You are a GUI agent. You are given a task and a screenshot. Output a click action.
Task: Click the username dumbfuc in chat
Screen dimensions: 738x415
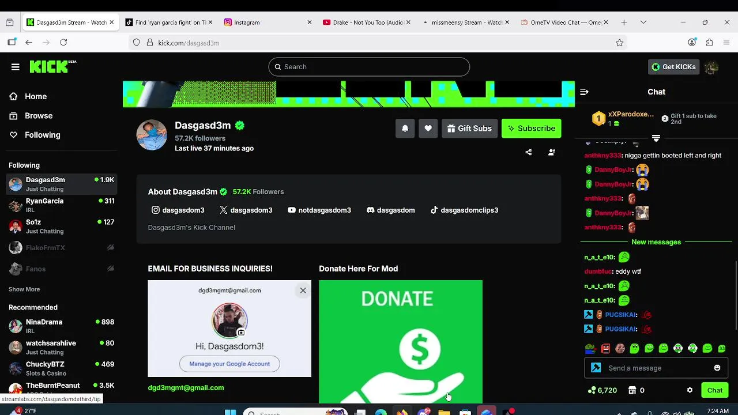pyautogui.click(x=597, y=271)
